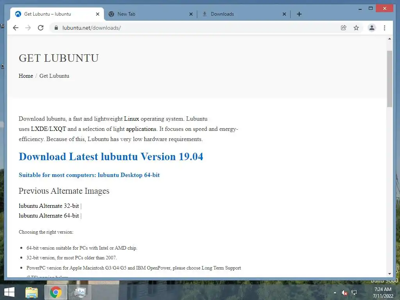Reload the lubuntu downloads page
Screen dimensions: 400x300
(41, 28)
